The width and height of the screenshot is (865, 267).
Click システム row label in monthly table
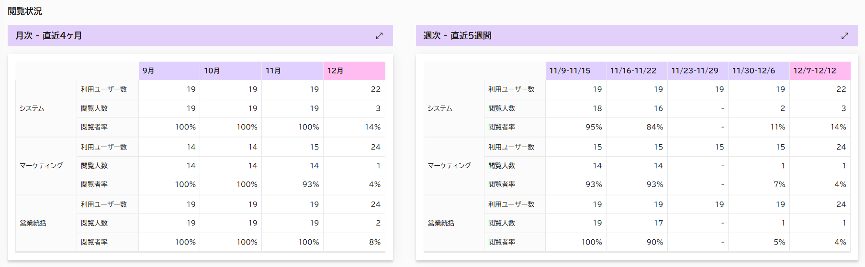[32, 108]
